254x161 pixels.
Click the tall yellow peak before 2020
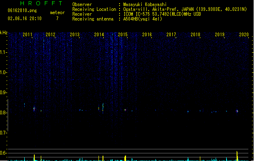[237, 156]
